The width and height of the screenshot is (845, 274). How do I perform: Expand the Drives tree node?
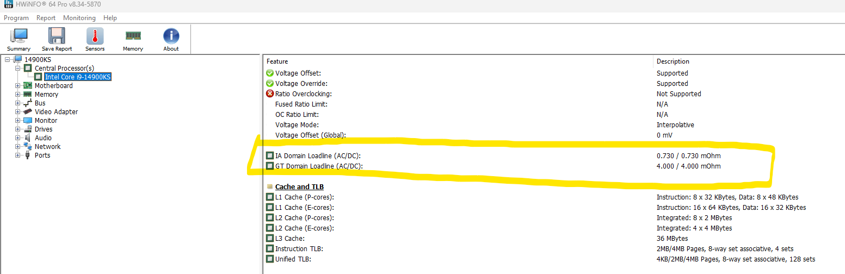(x=18, y=129)
